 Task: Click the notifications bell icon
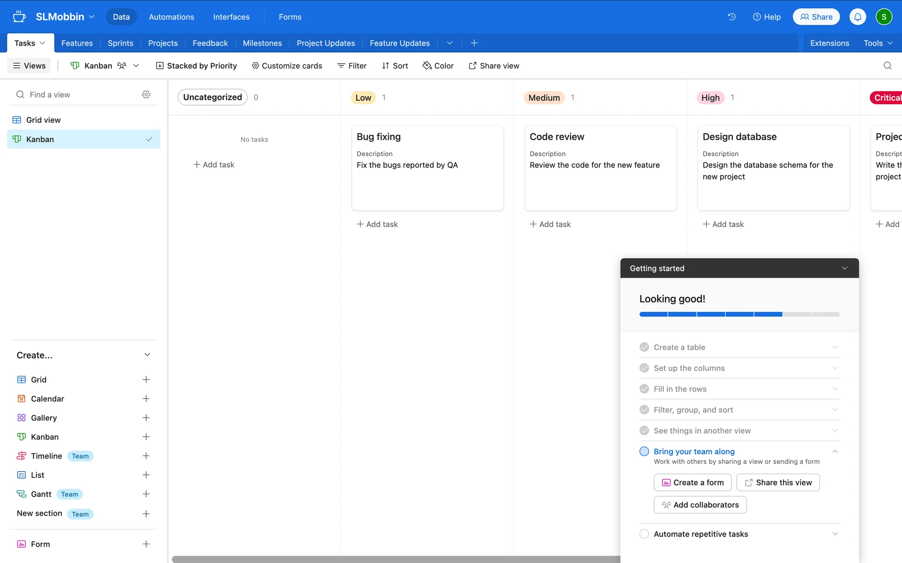857,17
